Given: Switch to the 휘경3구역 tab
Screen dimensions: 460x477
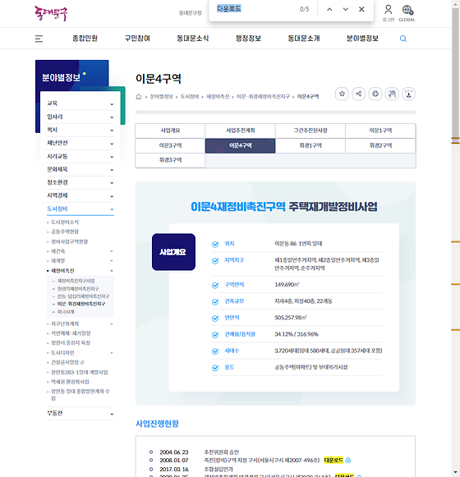Looking at the screenshot, I should point(170,160).
